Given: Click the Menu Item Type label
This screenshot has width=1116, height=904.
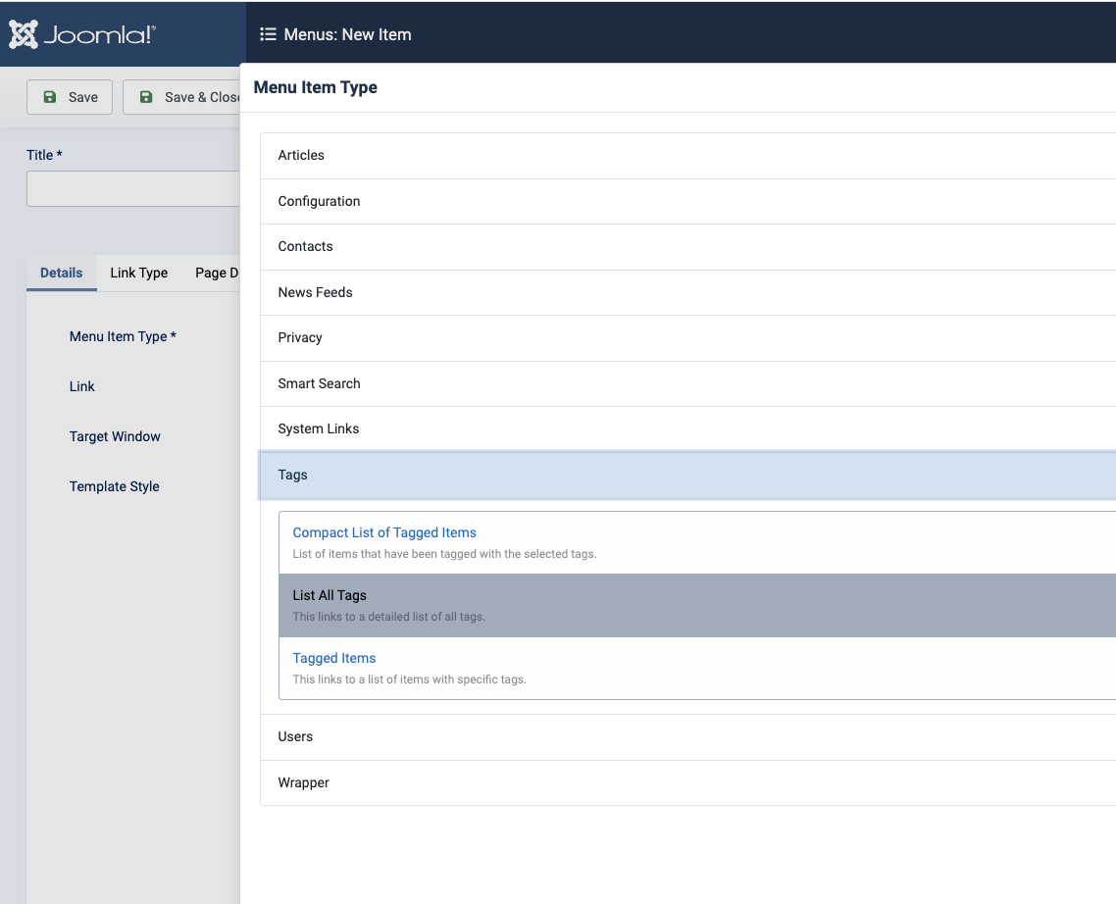Looking at the screenshot, I should coord(123,336).
